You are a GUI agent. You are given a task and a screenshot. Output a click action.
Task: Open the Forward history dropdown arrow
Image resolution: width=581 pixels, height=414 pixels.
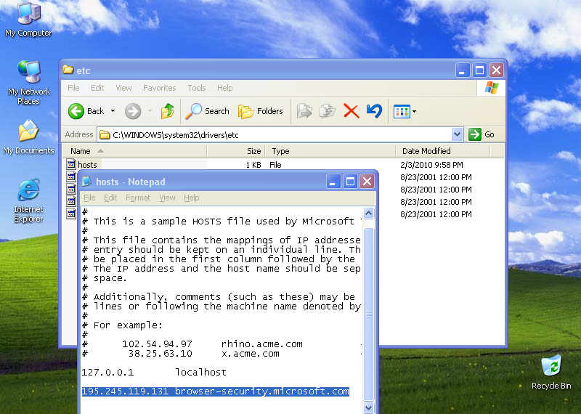click(x=150, y=111)
